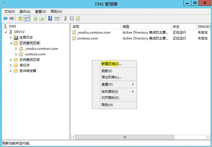
Task: Click the Export List toolbar icon
Action: pos(42,19)
